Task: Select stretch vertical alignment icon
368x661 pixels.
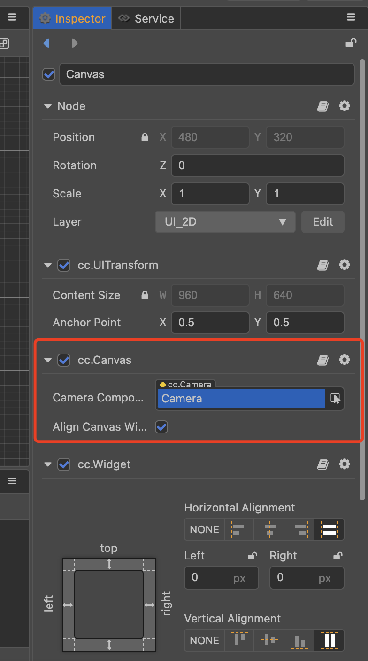Action: [x=329, y=640]
